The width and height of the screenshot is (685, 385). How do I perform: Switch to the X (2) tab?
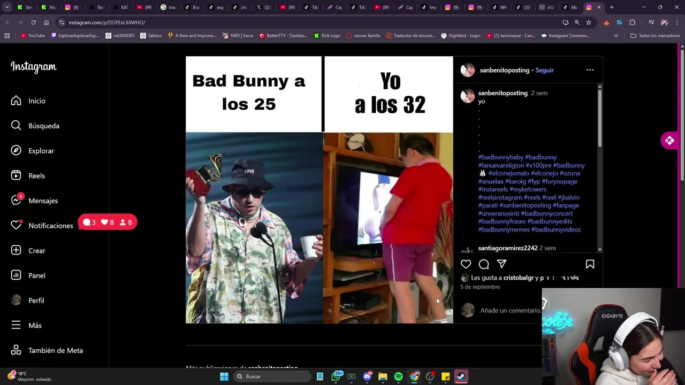(x=263, y=7)
